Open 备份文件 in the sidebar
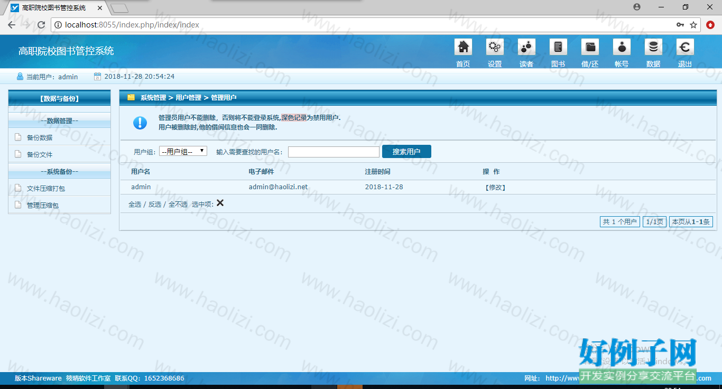The height and width of the screenshot is (389, 722). point(40,154)
